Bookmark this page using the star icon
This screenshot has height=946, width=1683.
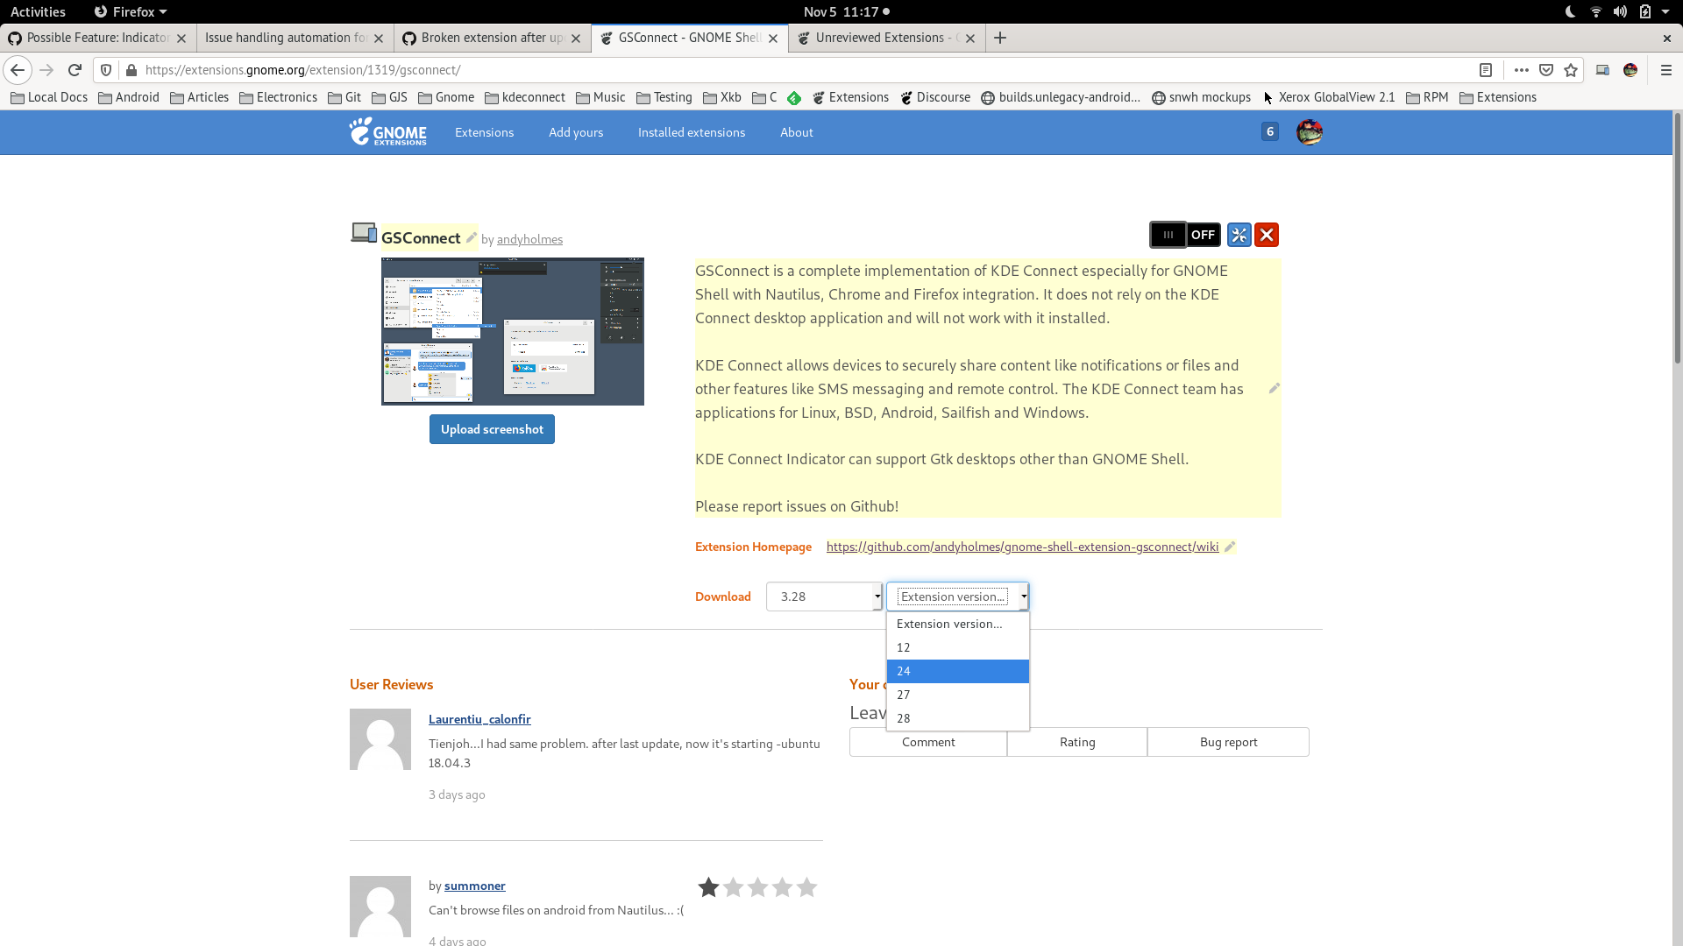[x=1572, y=70]
